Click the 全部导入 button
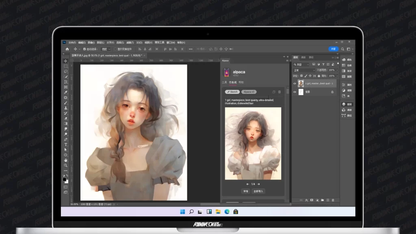416x234 pixels. [258, 191]
